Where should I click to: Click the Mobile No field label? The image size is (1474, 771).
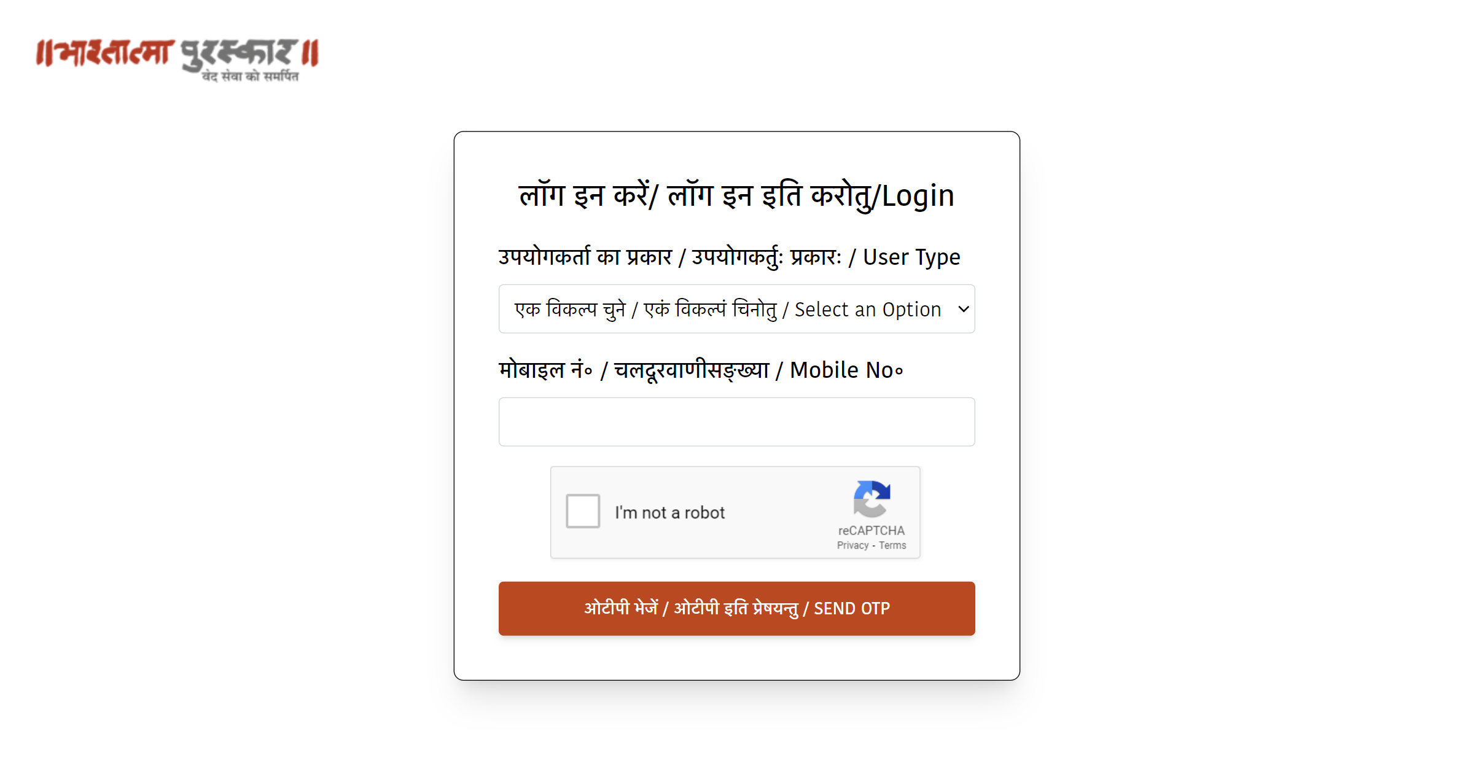click(701, 370)
